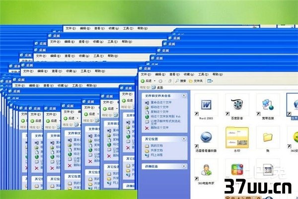Image resolution: width=298 pixels, height=199 pixels.
Task: Open the 文件(F) menu in the front window
Action: (146, 74)
